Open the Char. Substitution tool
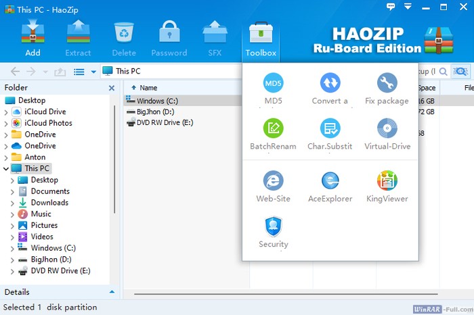The image size is (474, 315). point(330,128)
